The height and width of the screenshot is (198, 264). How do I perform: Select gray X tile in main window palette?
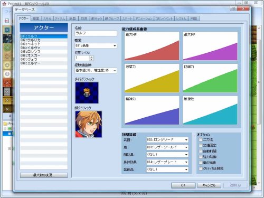pyautogui.click(x=7, y=91)
